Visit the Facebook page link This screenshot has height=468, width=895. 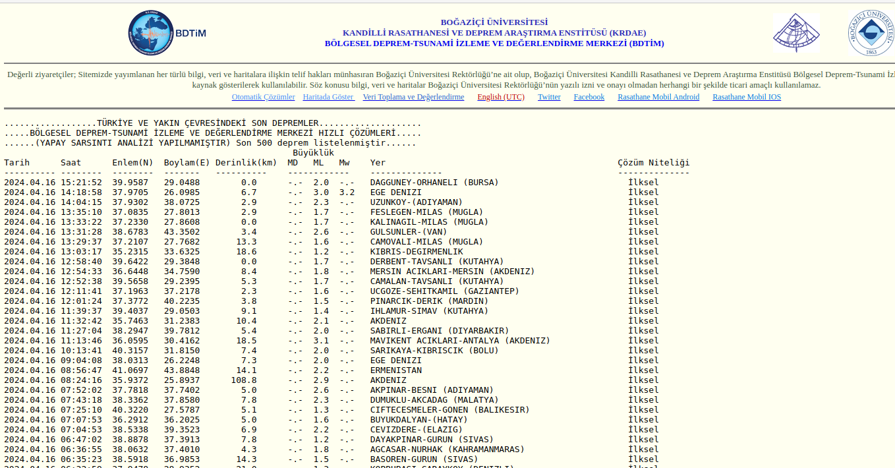[x=589, y=97]
